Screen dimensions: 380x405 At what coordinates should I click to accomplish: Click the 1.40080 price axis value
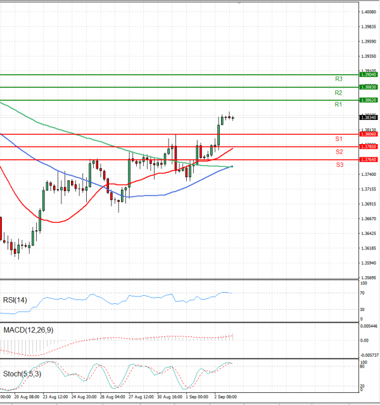tap(369, 12)
